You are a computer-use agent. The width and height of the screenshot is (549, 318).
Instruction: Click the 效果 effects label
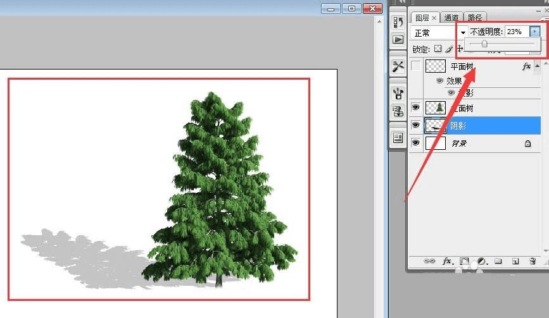coord(454,81)
